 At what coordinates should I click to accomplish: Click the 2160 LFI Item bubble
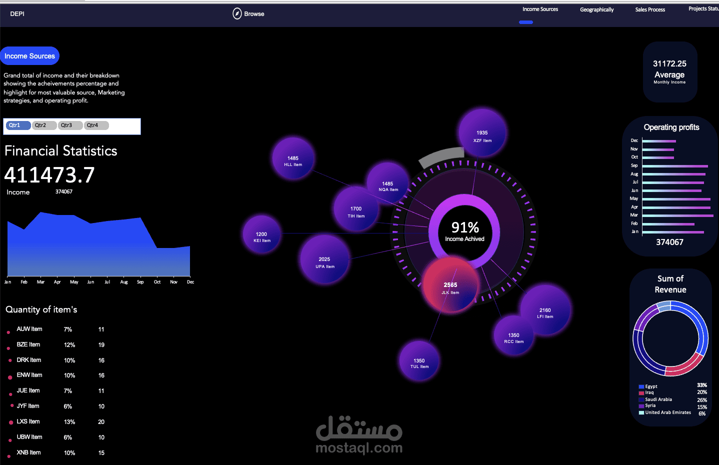point(545,310)
